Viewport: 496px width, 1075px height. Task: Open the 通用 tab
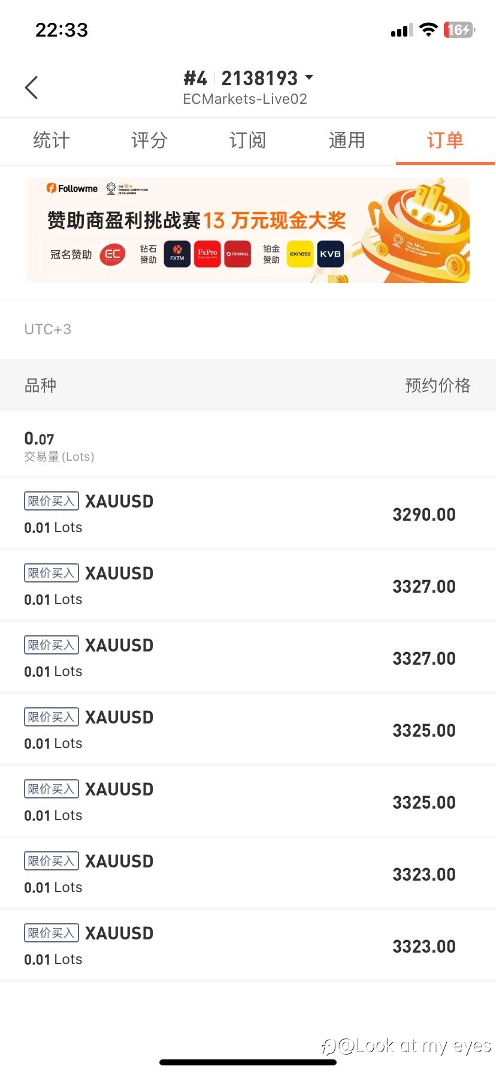(x=347, y=140)
